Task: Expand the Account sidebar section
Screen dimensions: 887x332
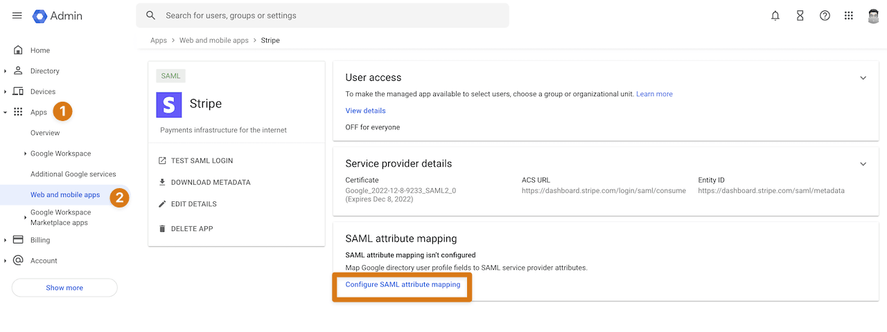Action: [x=6, y=261]
